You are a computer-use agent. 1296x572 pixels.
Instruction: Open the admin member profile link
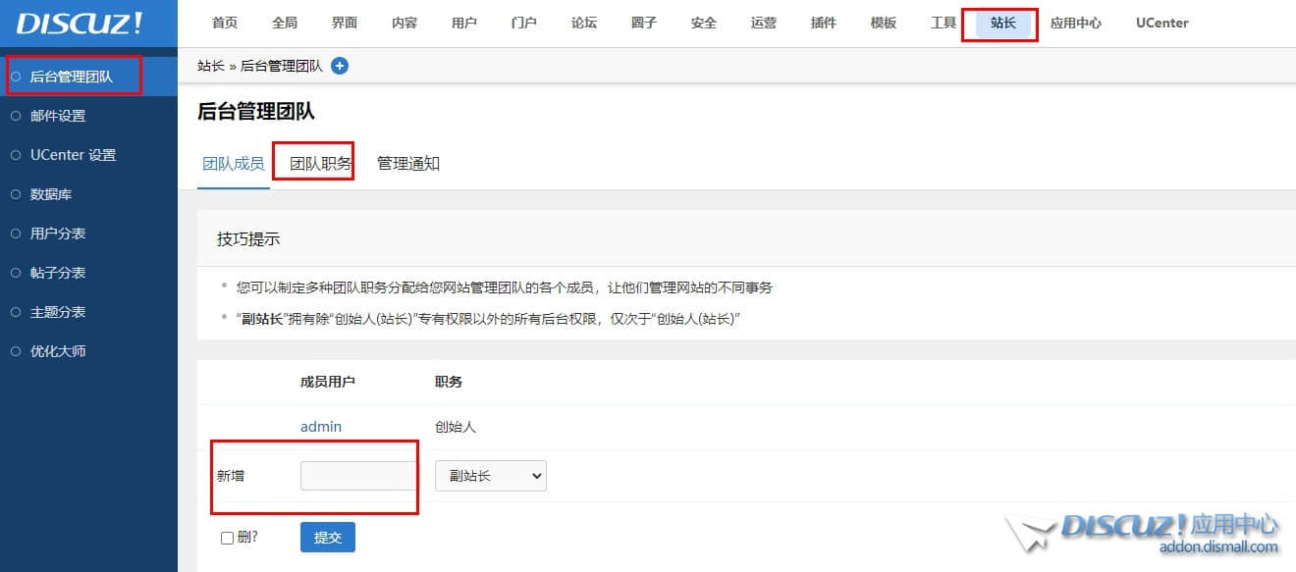click(x=321, y=426)
